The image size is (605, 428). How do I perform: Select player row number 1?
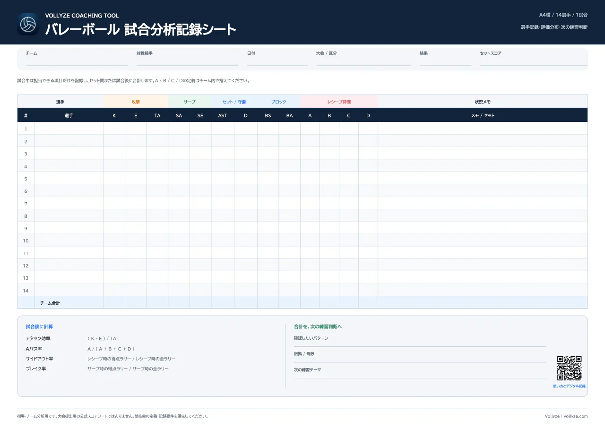(302, 129)
